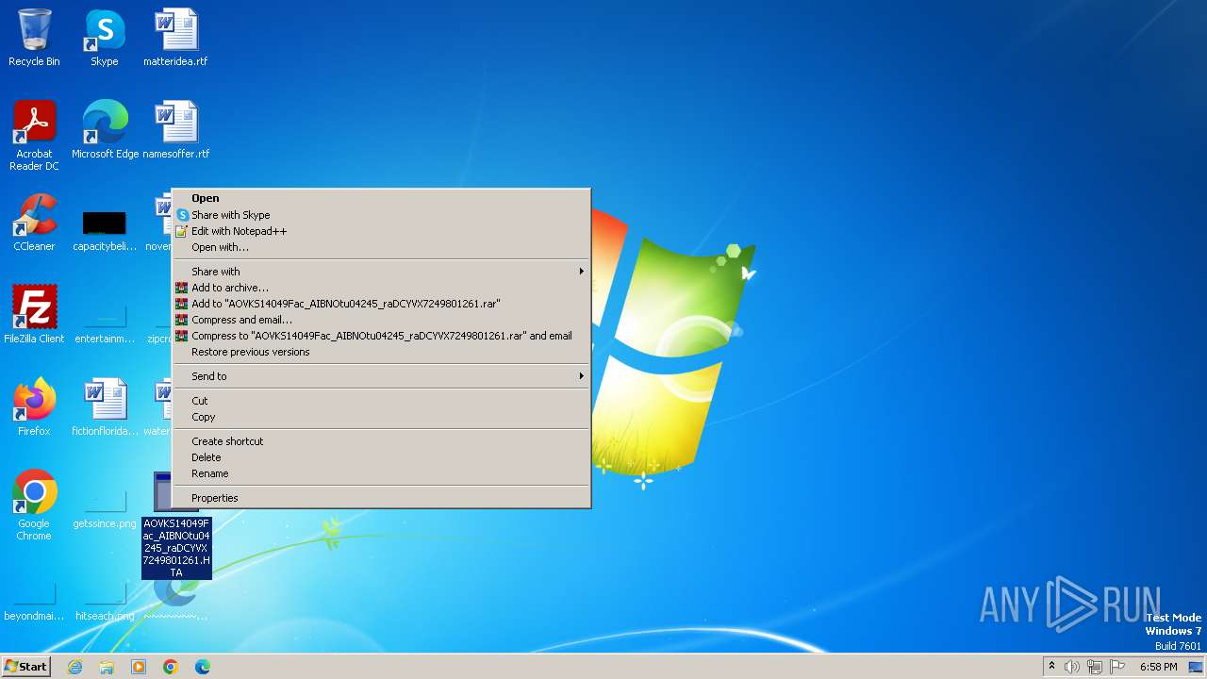Viewport: 1207px width, 679px height.
Task: Launch Internet Explorer from the taskbar
Action: pos(74,667)
